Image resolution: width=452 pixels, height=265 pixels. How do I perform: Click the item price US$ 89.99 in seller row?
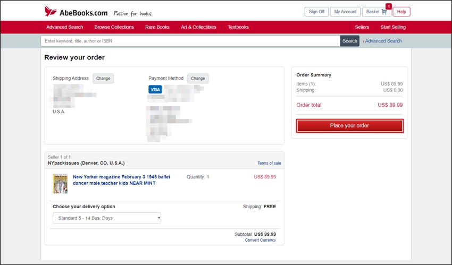pos(265,177)
